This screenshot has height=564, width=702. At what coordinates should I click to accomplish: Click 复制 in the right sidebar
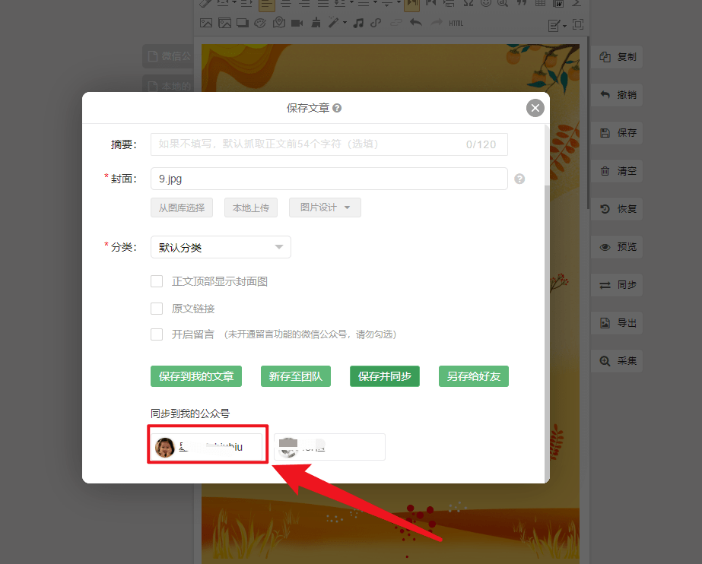pyautogui.click(x=617, y=57)
